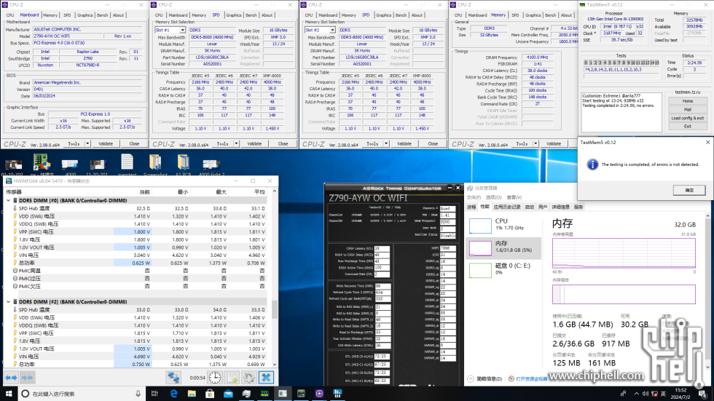This screenshot has width=714, height=401.
Task: Click the HWiNFO collapse-columns arrows icon
Action: coord(27,378)
